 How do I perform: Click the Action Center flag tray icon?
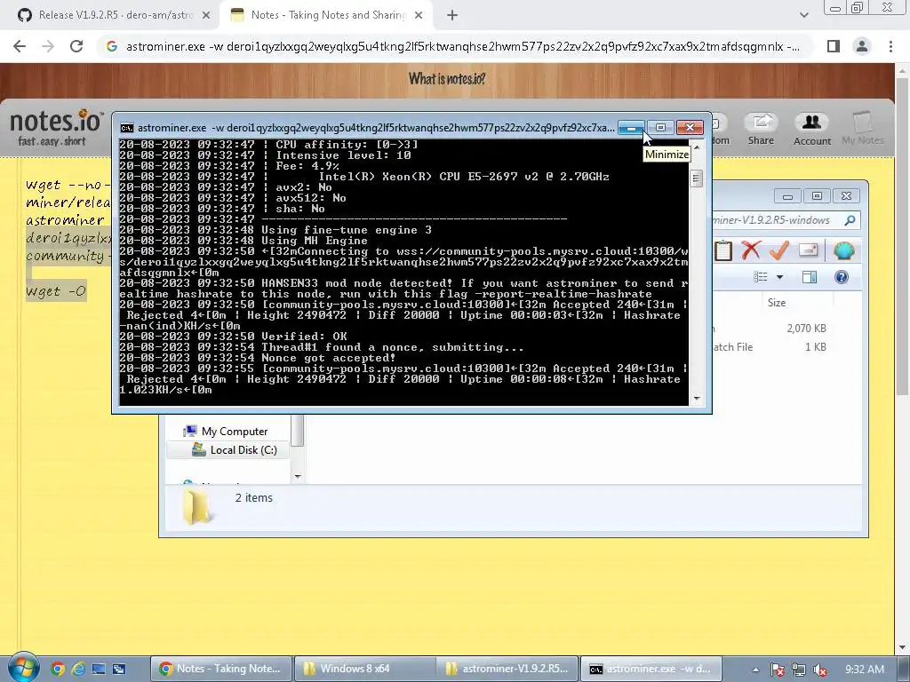[x=777, y=670]
